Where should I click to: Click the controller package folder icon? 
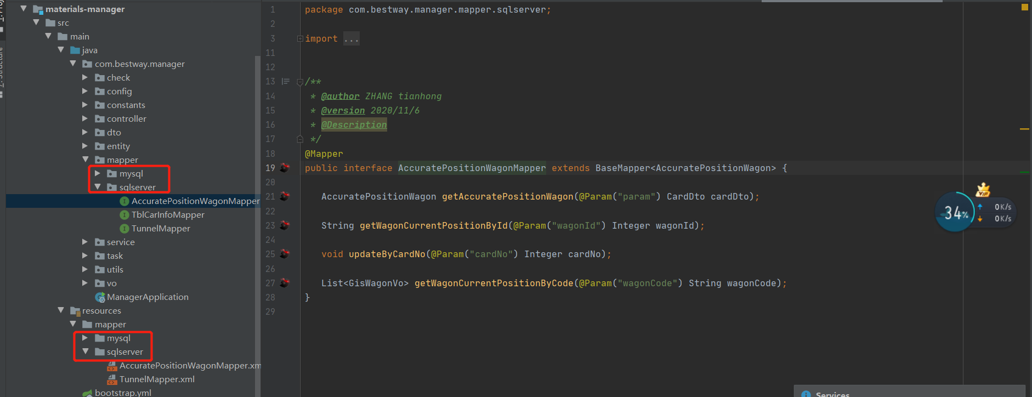(x=100, y=118)
